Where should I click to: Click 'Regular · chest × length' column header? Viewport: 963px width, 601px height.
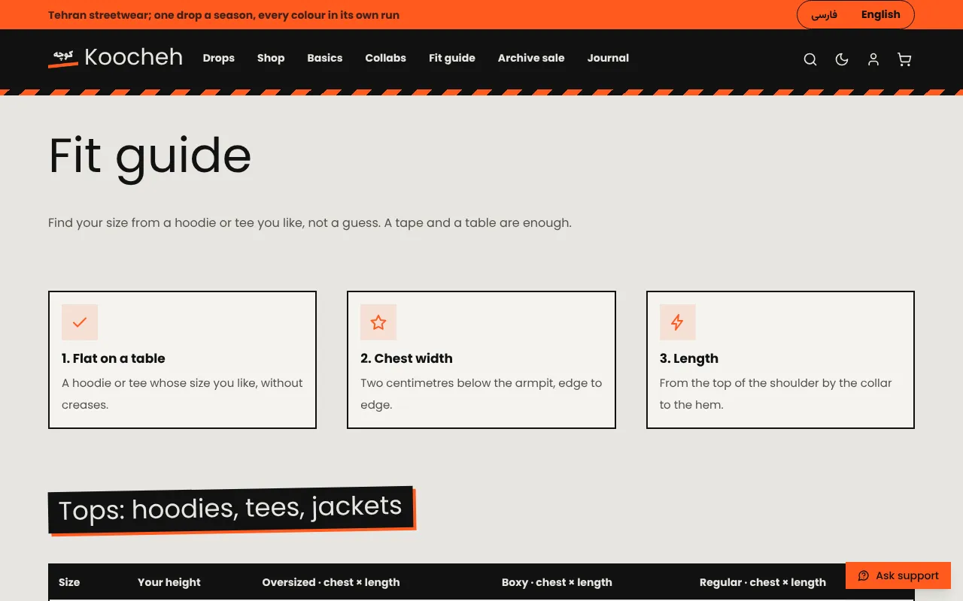click(763, 582)
